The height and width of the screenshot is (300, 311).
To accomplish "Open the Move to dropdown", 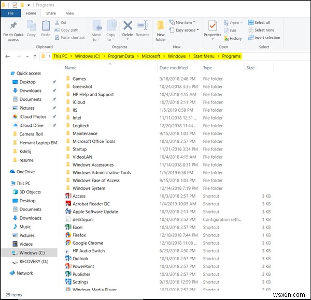I will pyautogui.click(x=96, y=37).
